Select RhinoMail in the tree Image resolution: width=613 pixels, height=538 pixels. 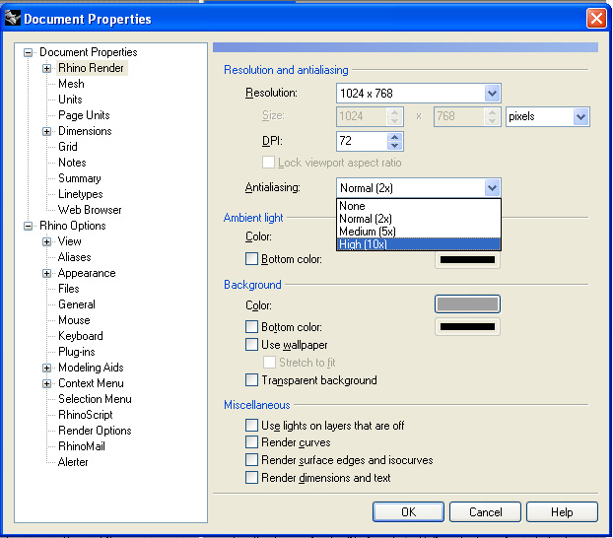[x=82, y=446]
